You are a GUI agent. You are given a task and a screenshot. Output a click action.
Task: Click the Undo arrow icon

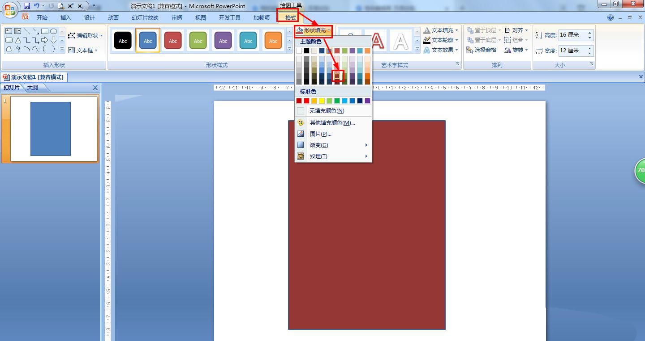(x=36, y=6)
